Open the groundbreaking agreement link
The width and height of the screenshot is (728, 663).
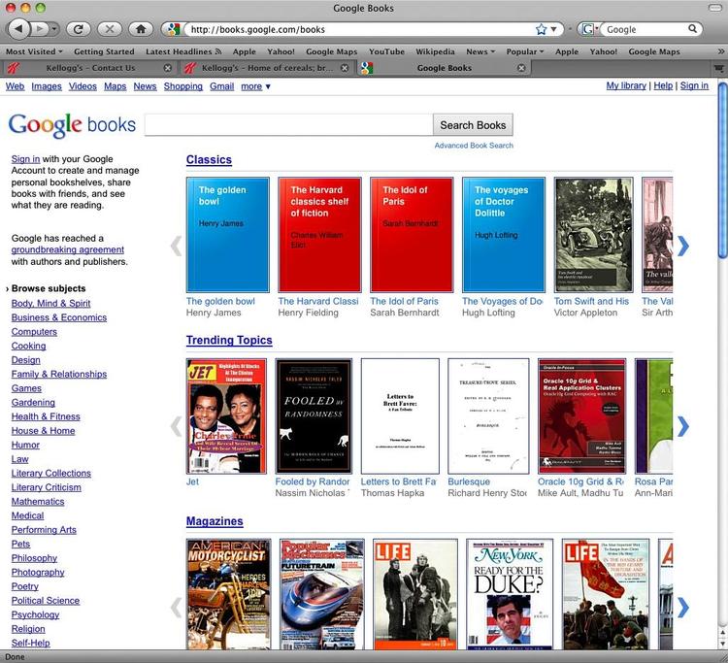pos(68,249)
